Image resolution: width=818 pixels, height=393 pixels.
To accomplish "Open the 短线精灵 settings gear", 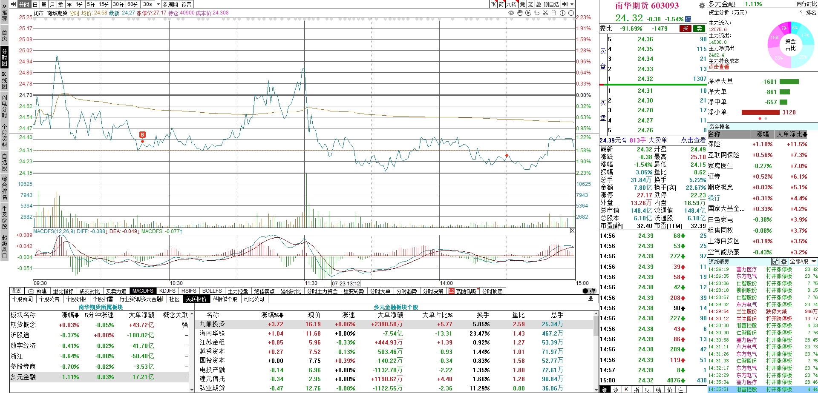I will [784, 262].
